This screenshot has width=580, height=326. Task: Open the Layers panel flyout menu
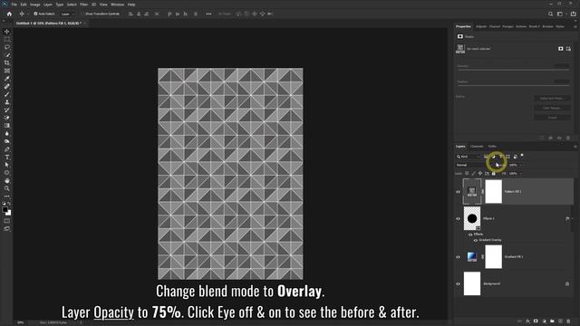[x=575, y=147]
